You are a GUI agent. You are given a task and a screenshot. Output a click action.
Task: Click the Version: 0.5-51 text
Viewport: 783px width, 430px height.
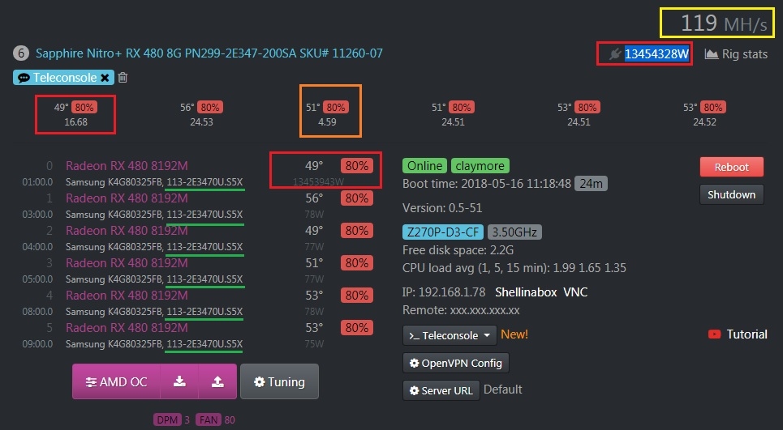pos(442,208)
